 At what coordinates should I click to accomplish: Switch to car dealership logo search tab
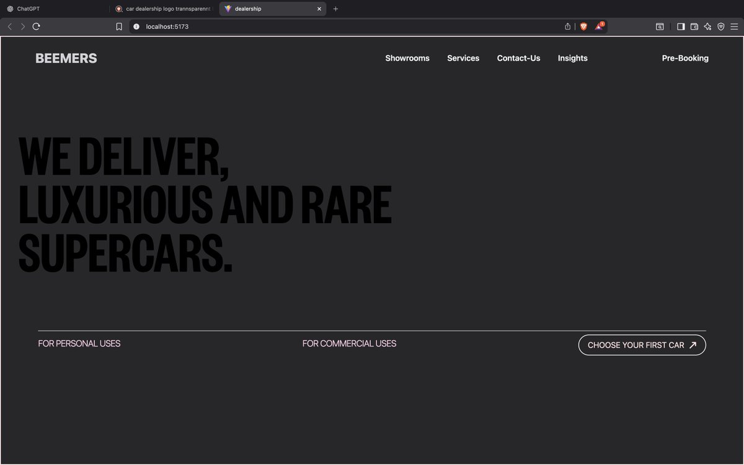coord(164,9)
